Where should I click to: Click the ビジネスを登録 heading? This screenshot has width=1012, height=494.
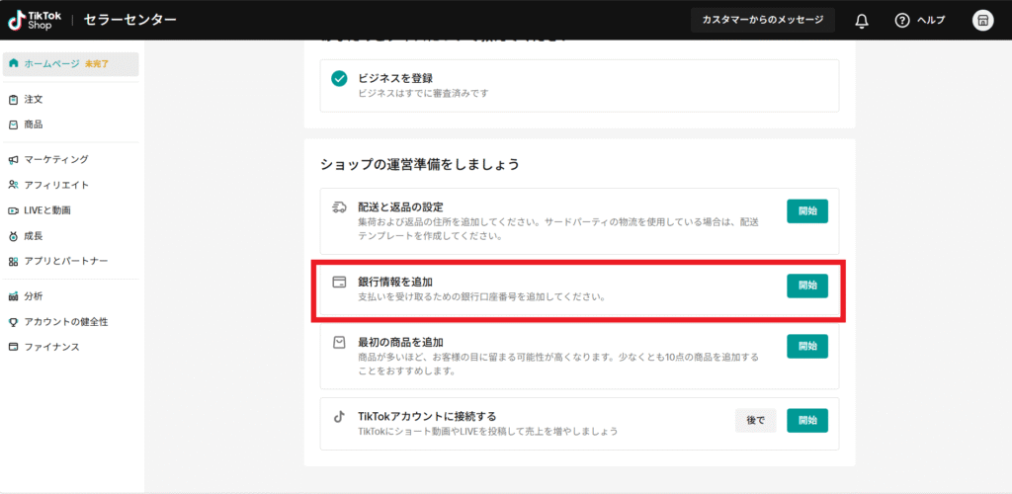(395, 78)
